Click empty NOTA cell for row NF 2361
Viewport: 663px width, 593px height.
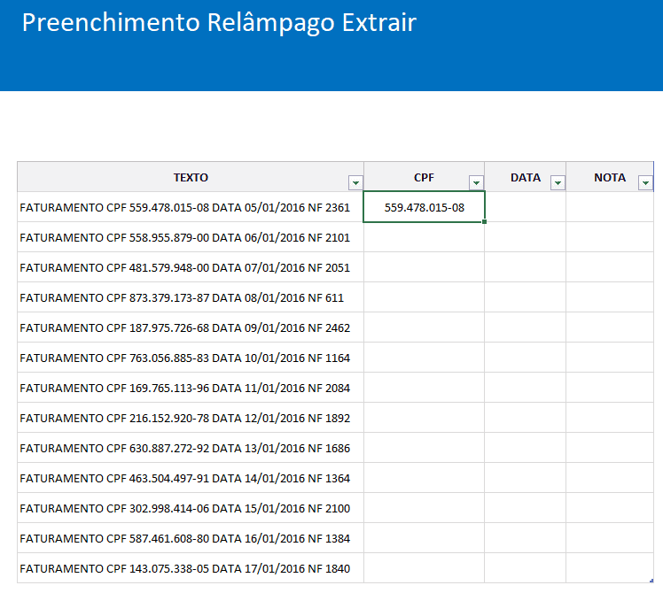point(610,207)
